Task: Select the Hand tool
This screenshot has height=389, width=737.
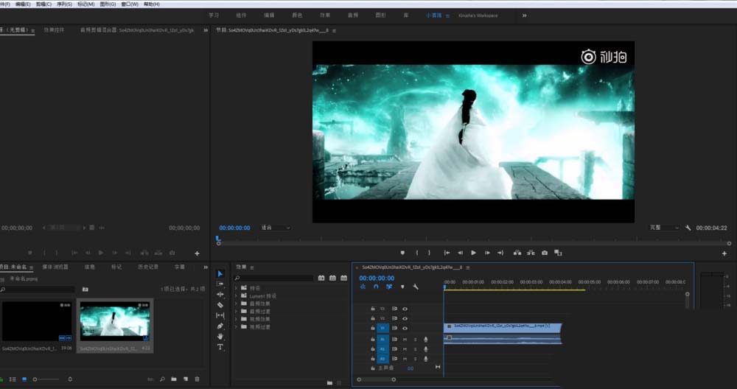Action: point(220,336)
